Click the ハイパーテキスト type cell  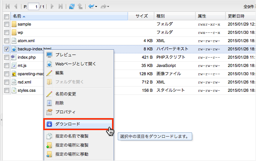coord(172,49)
